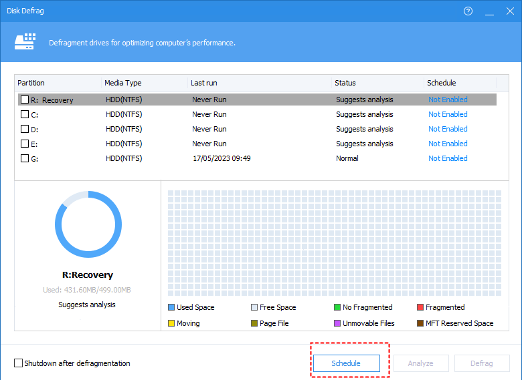Open Not Enabled schedule link for C:

point(448,114)
